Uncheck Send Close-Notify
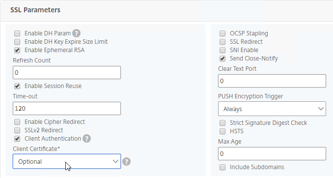The height and width of the screenshot is (178, 333). click(222, 59)
